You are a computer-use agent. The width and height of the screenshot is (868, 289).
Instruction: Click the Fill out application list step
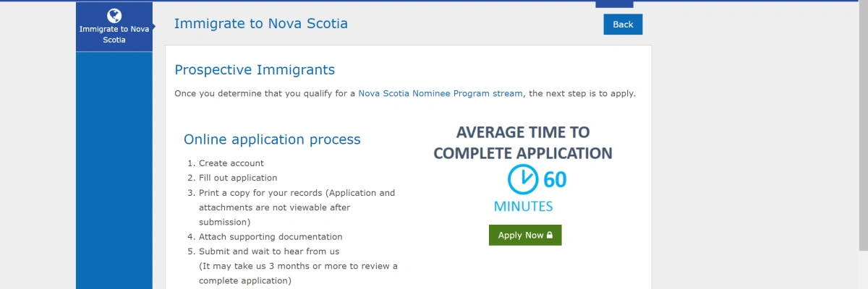coord(238,178)
